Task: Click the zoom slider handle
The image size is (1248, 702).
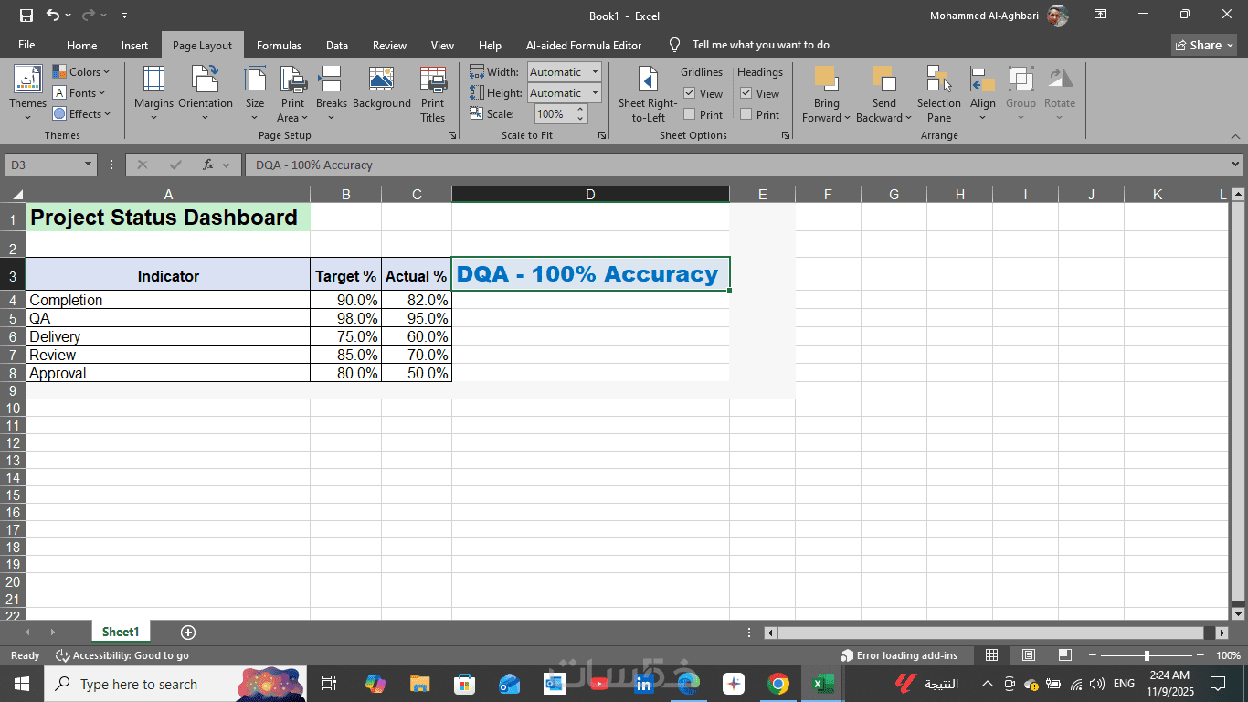Action: tap(1147, 655)
